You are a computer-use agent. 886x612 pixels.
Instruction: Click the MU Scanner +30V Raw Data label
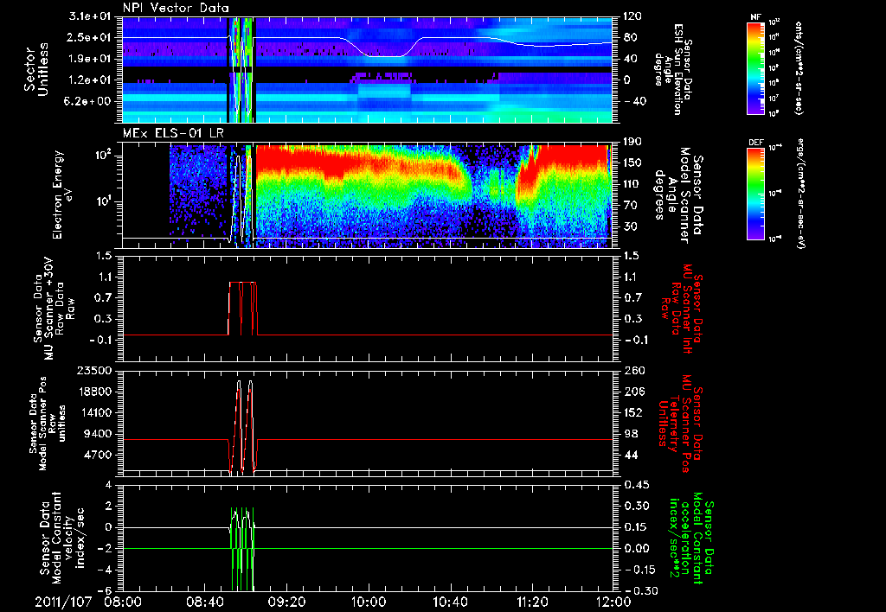(54, 309)
